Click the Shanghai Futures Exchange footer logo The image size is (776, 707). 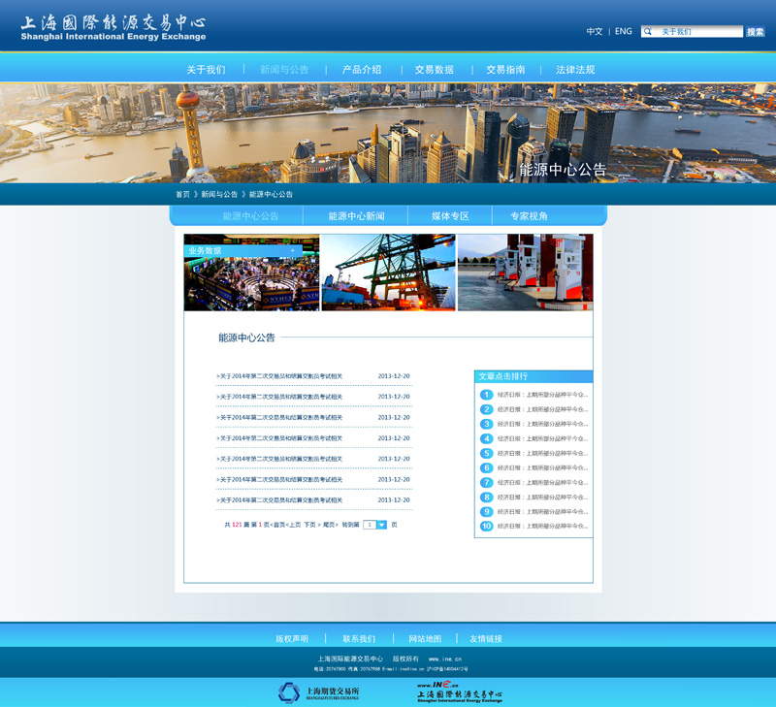click(319, 692)
